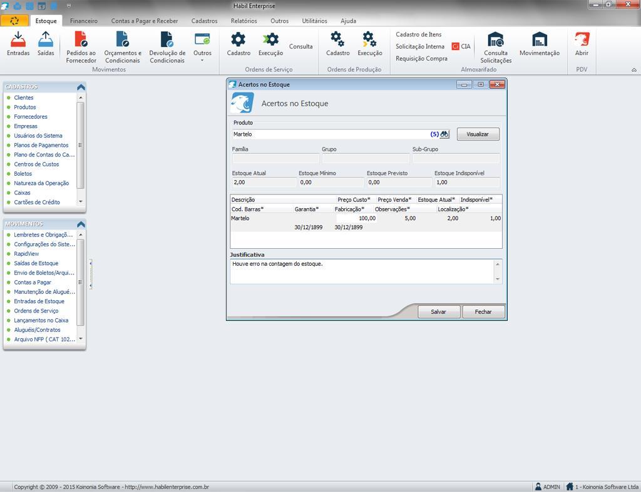Viewport: 641px width, 492px height.
Task: Open Planos de Pagamentos
Action: click(41, 145)
